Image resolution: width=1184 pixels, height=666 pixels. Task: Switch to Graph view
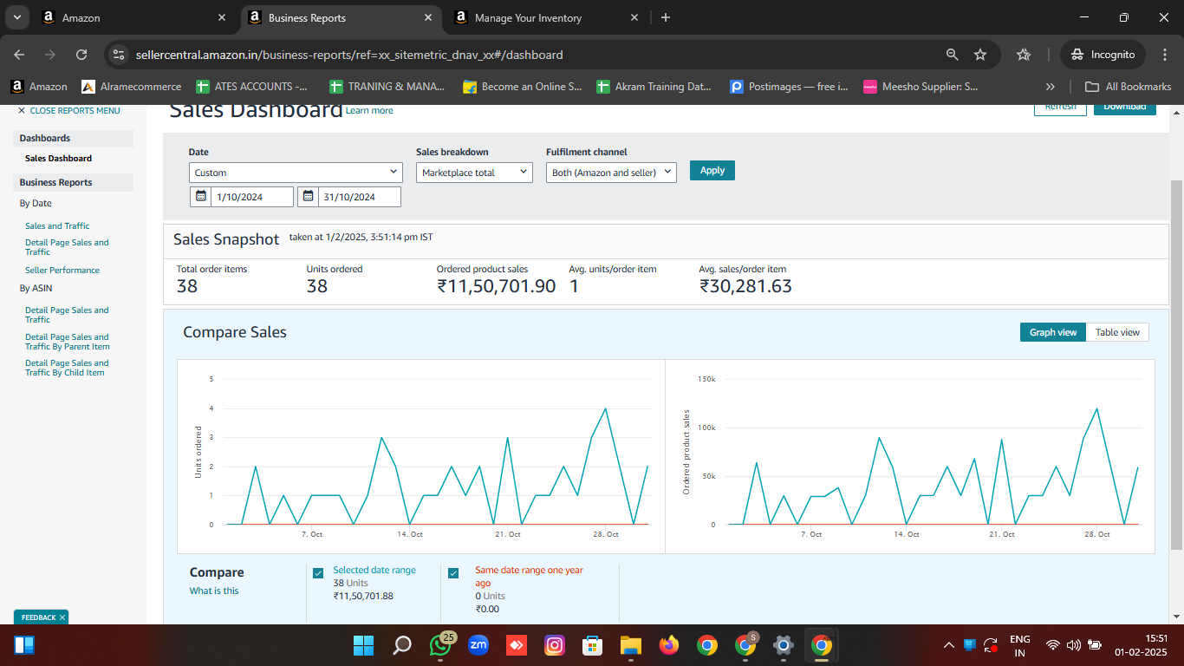click(1053, 332)
